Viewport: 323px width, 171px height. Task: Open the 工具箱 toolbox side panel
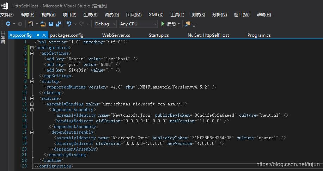click(3, 37)
